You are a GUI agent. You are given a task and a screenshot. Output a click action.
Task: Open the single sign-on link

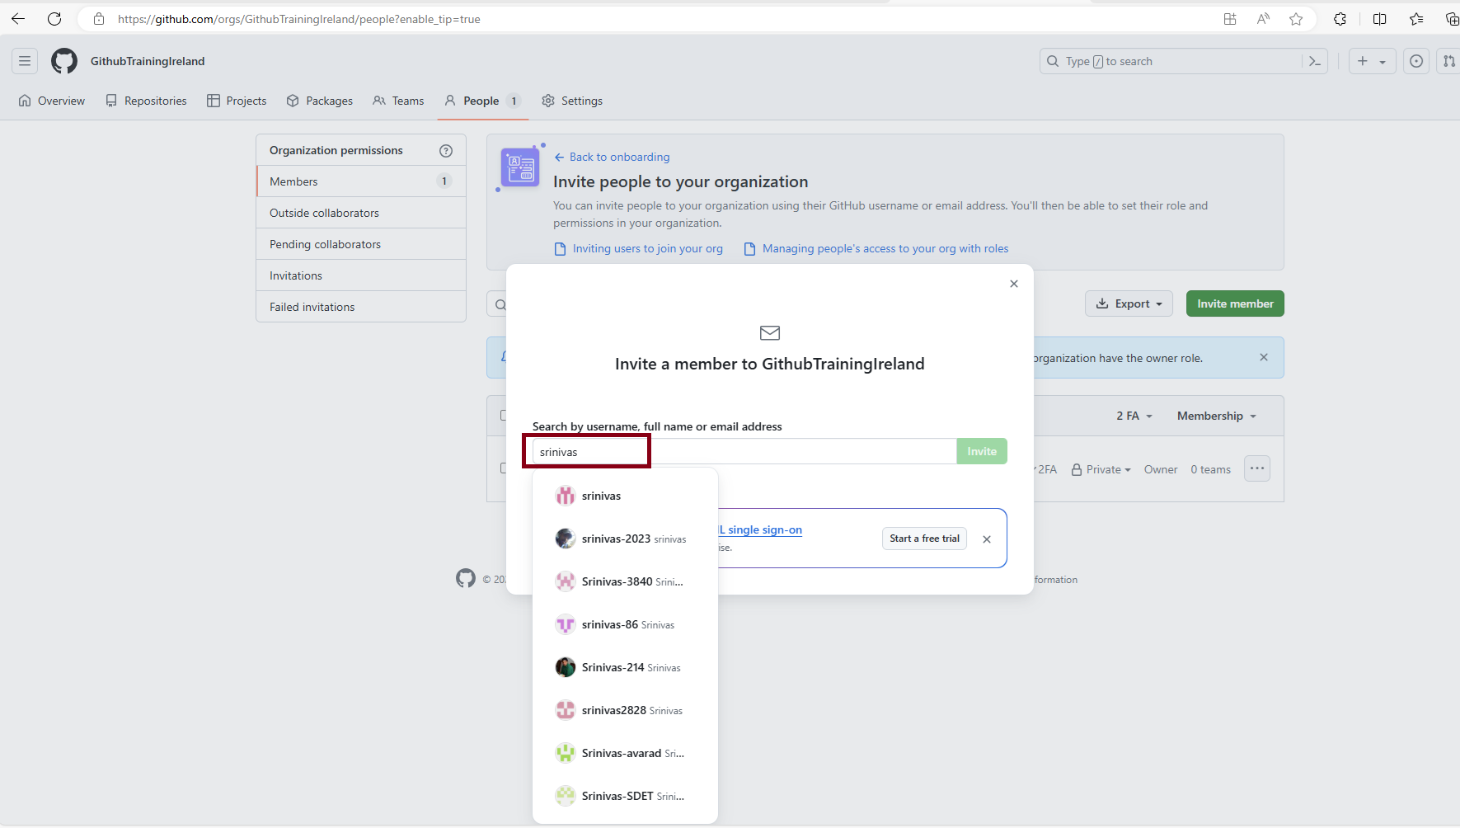pyautogui.click(x=760, y=529)
